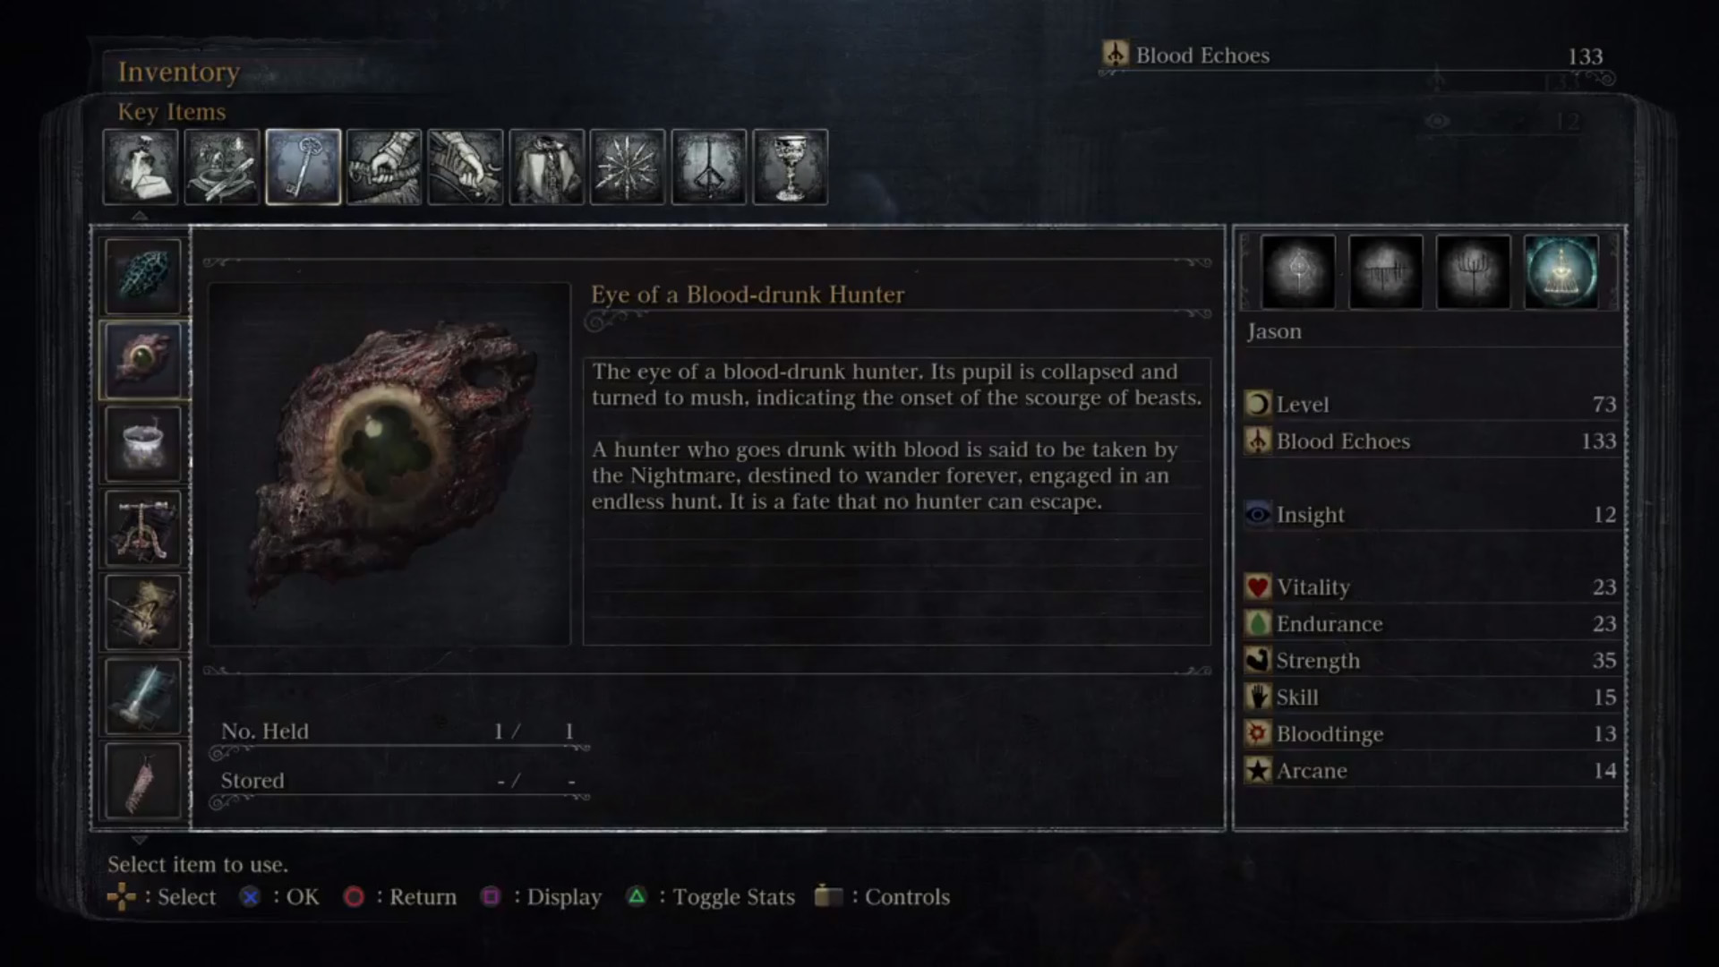
Task: Click the Return circle button prompt
Action: 400,896
